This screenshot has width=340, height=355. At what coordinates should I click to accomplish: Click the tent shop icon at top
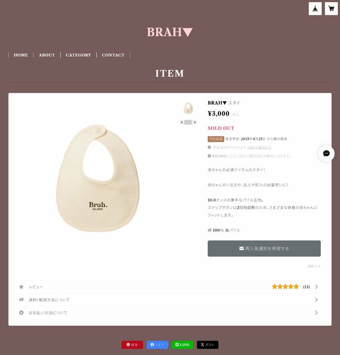(315, 9)
